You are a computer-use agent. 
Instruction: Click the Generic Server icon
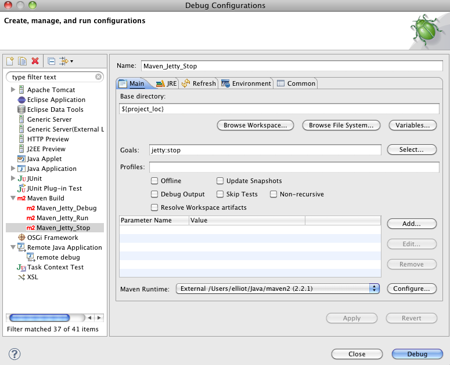pyautogui.click(x=21, y=119)
